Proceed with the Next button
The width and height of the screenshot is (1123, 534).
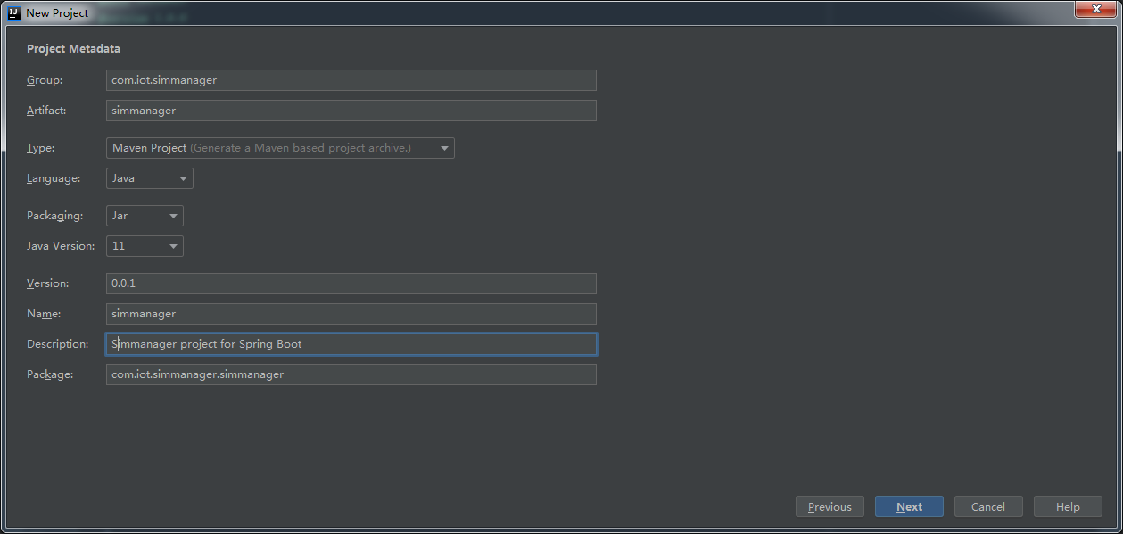pyautogui.click(x=909, y=506)
